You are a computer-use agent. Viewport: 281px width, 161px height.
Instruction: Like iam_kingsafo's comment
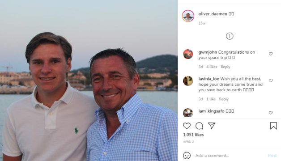(x=271, y=113)
